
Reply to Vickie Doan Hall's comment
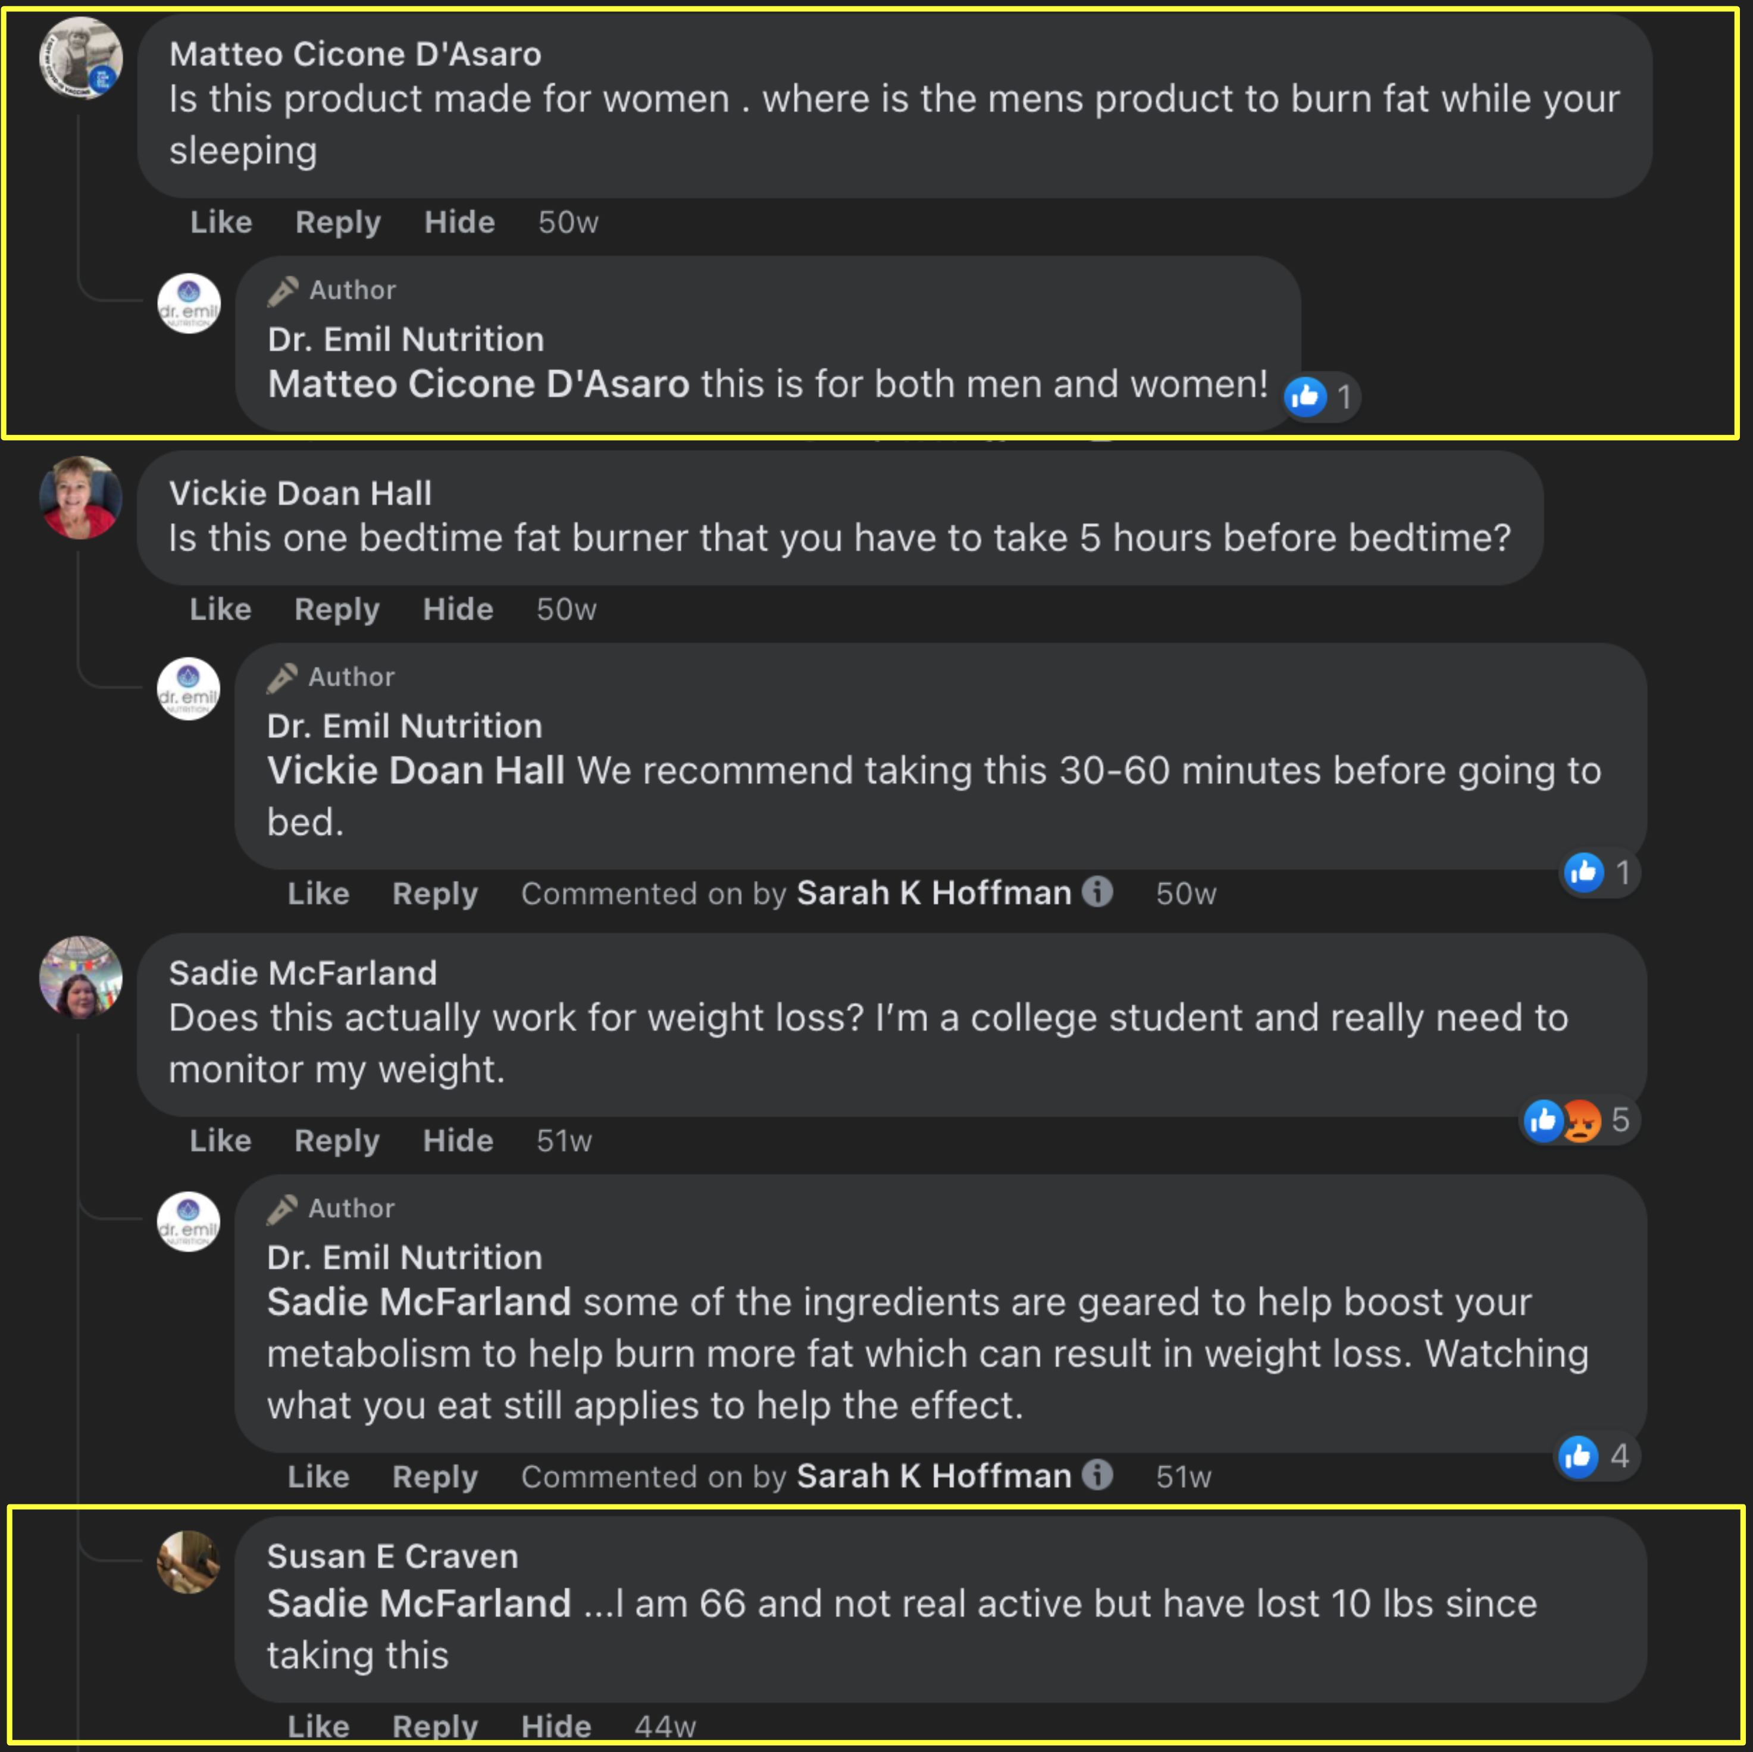[x=337, y=610]
